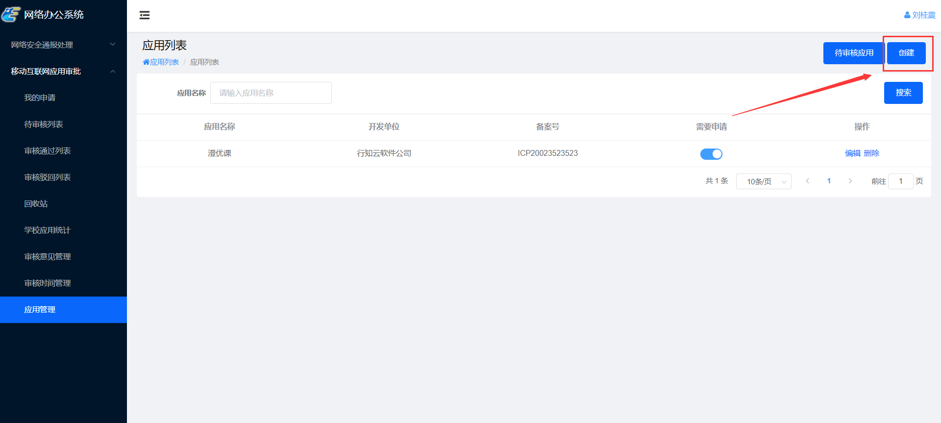Click the 澄优课 cell in the table
The width and height of the screenshot is (941, 423).
coord(220,153)
